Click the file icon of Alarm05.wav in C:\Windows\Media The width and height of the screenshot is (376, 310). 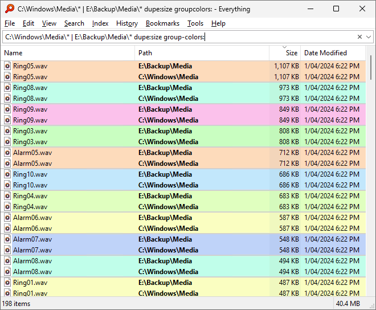pyautogui.click(x=7, y=164)
